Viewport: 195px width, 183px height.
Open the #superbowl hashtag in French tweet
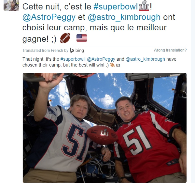[x=116, y=7]
